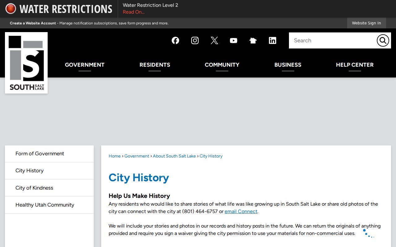Viewport: 396px width, 247px height.
Task: Open the Residents menu
Action: 155,65
